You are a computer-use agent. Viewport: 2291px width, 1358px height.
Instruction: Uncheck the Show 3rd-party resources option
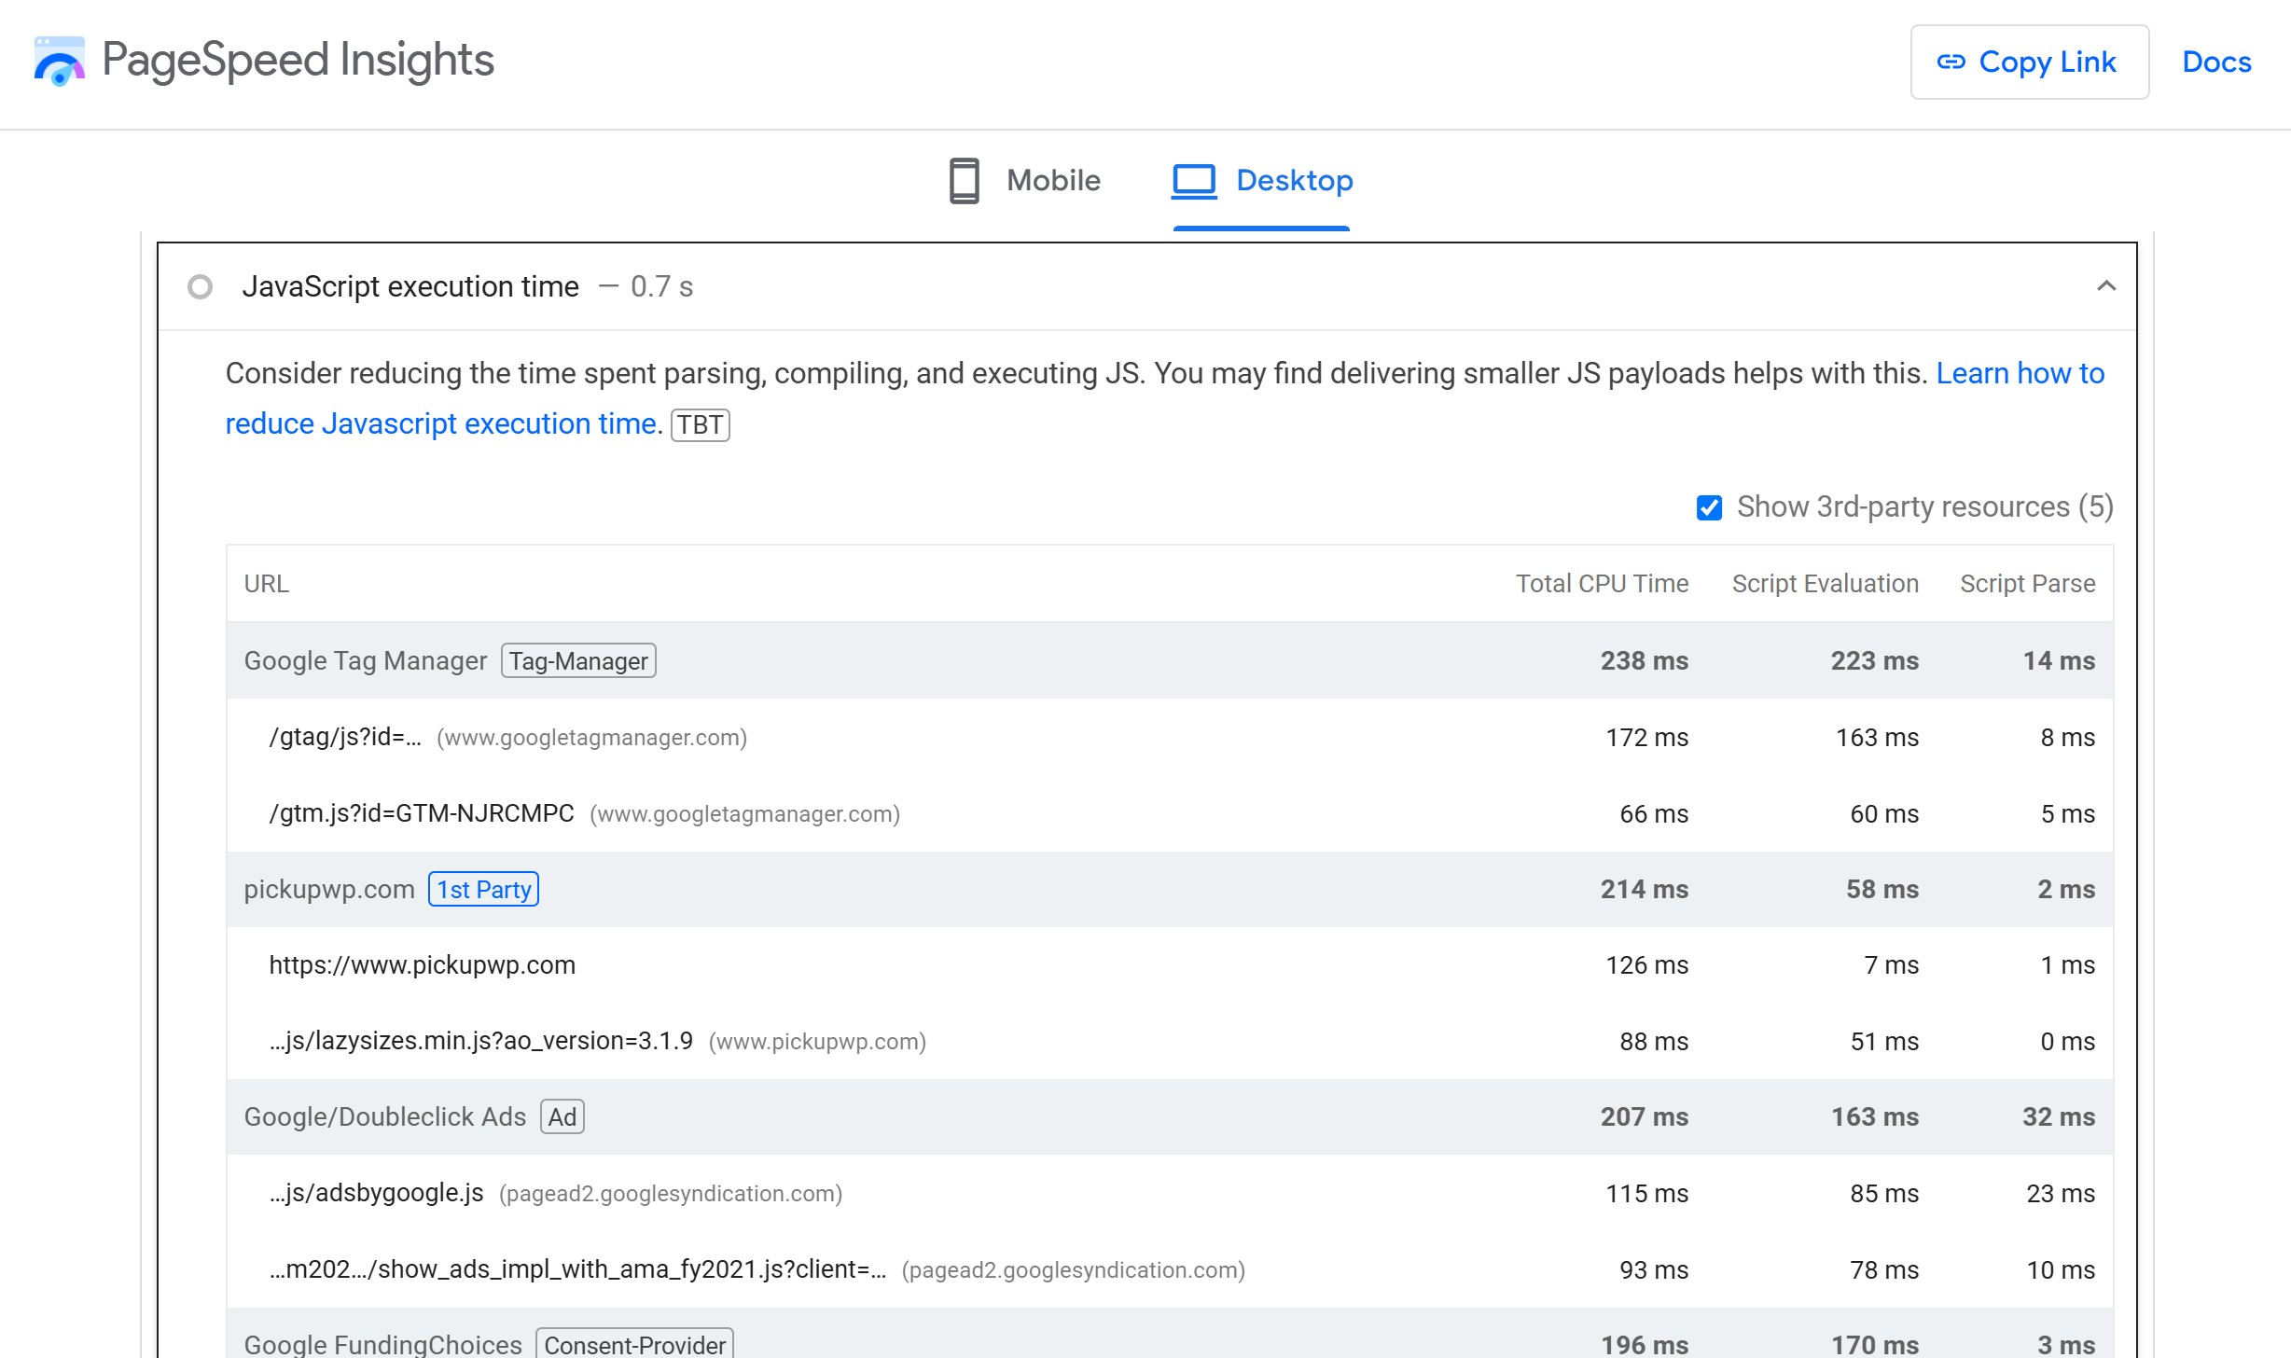click(1709, 506)
